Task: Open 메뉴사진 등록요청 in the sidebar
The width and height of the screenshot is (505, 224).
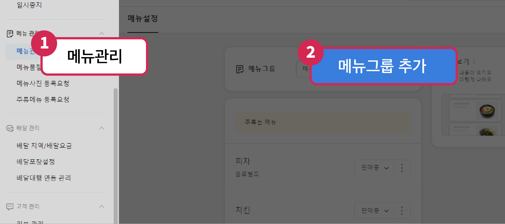Action: pyautogui.click(x=43, y=83)
